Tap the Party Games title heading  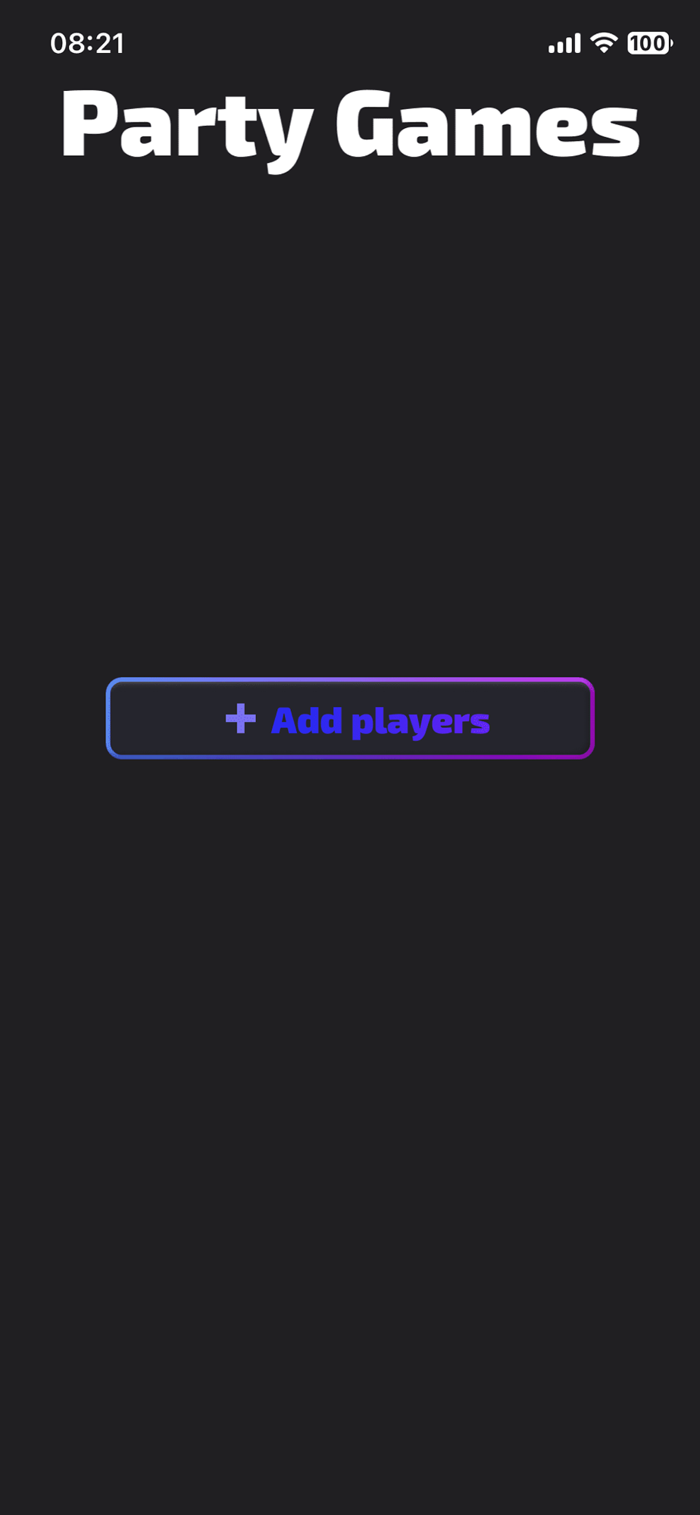pos(350,127)
